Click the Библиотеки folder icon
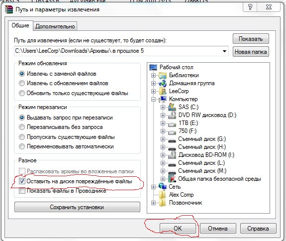 click(x=163, y=75)
